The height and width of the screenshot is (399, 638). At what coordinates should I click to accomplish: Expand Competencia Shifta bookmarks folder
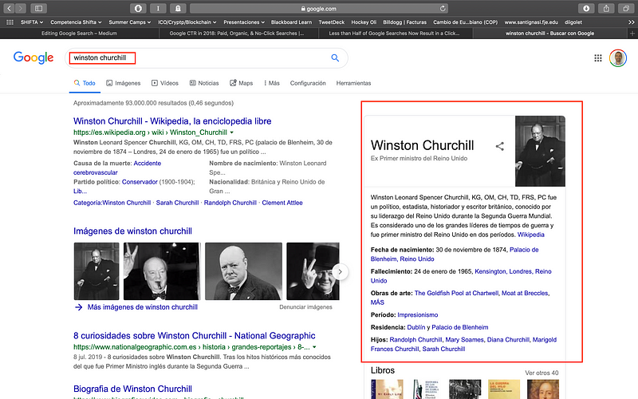tap(76, 22)
